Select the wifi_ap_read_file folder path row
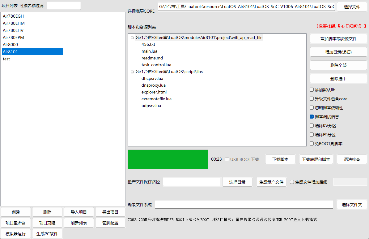Screen dimensions: 369x239 click(x=199, y=37)
